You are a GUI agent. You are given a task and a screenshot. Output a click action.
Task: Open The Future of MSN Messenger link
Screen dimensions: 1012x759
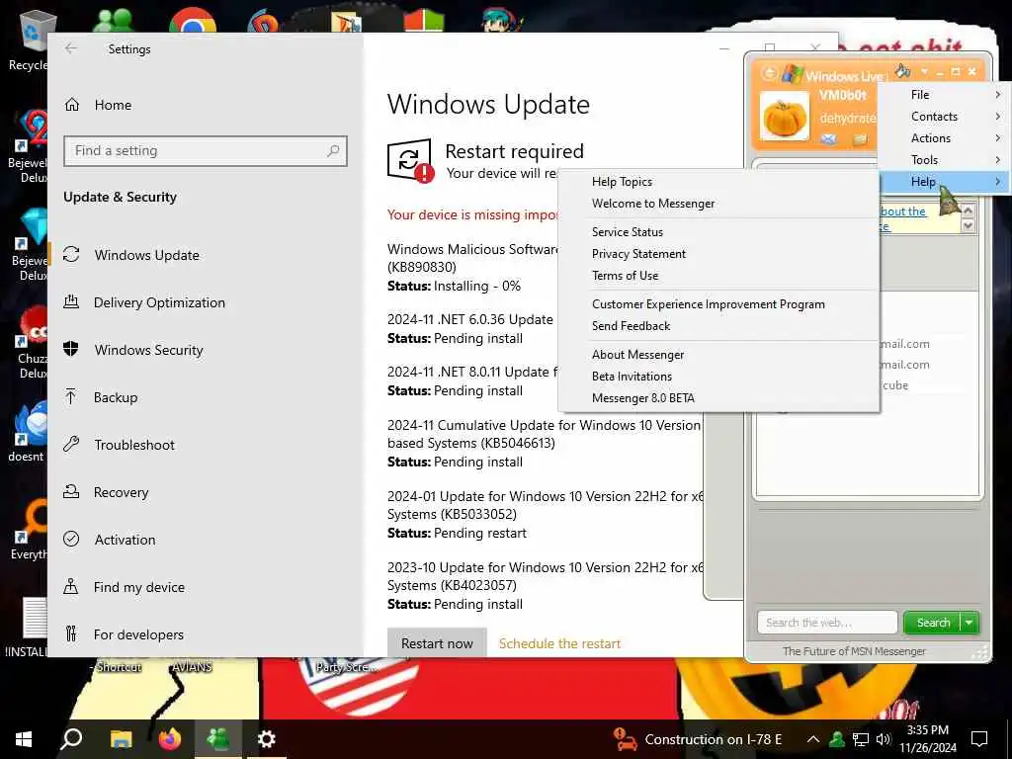pos(854,651)
